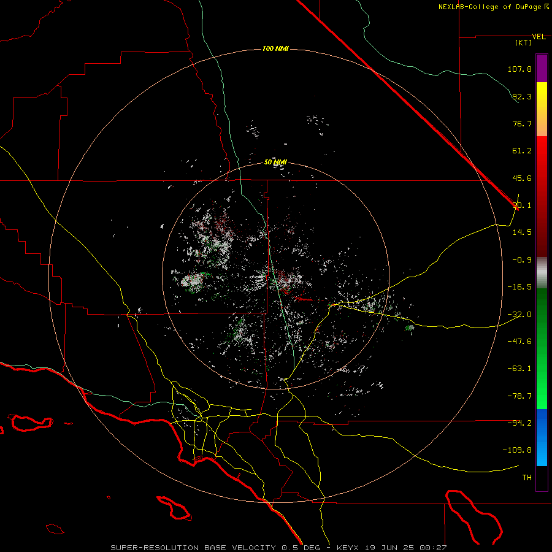Click the TH legend label
This screenshot has width=552, height=552.
[x=527, y=478]
